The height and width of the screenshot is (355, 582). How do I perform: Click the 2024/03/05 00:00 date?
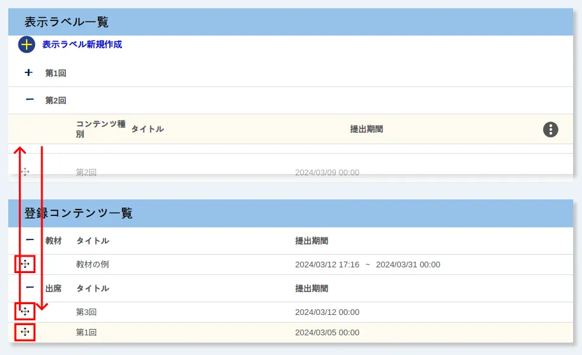coord(327,332)
